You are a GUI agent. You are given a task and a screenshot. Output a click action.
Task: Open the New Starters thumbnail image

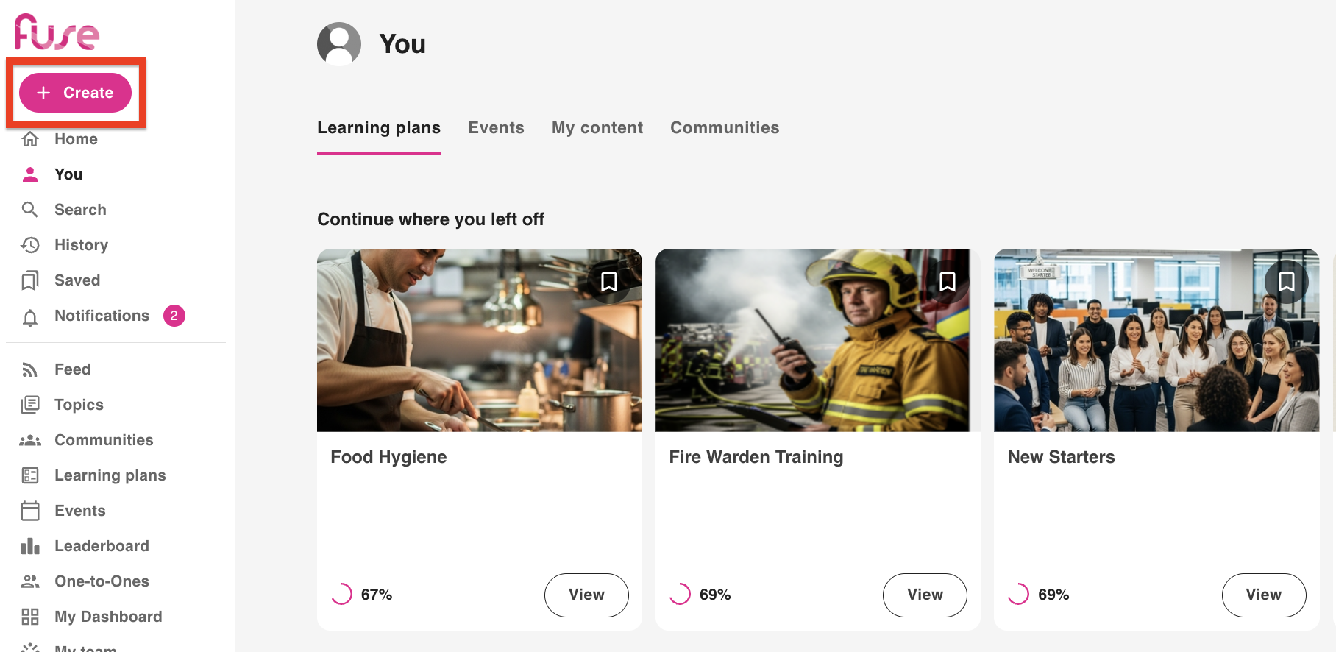pos(1156,340)
